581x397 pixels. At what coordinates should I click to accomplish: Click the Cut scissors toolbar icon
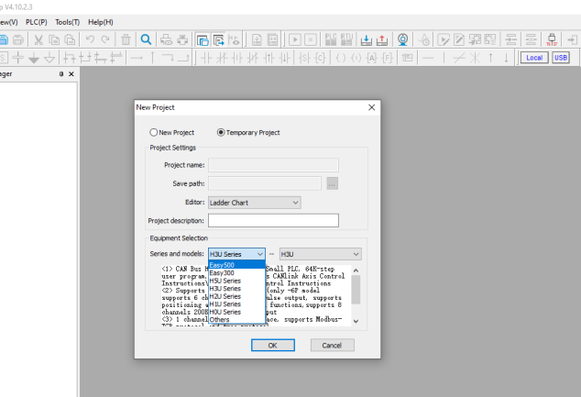click(38, 39)
